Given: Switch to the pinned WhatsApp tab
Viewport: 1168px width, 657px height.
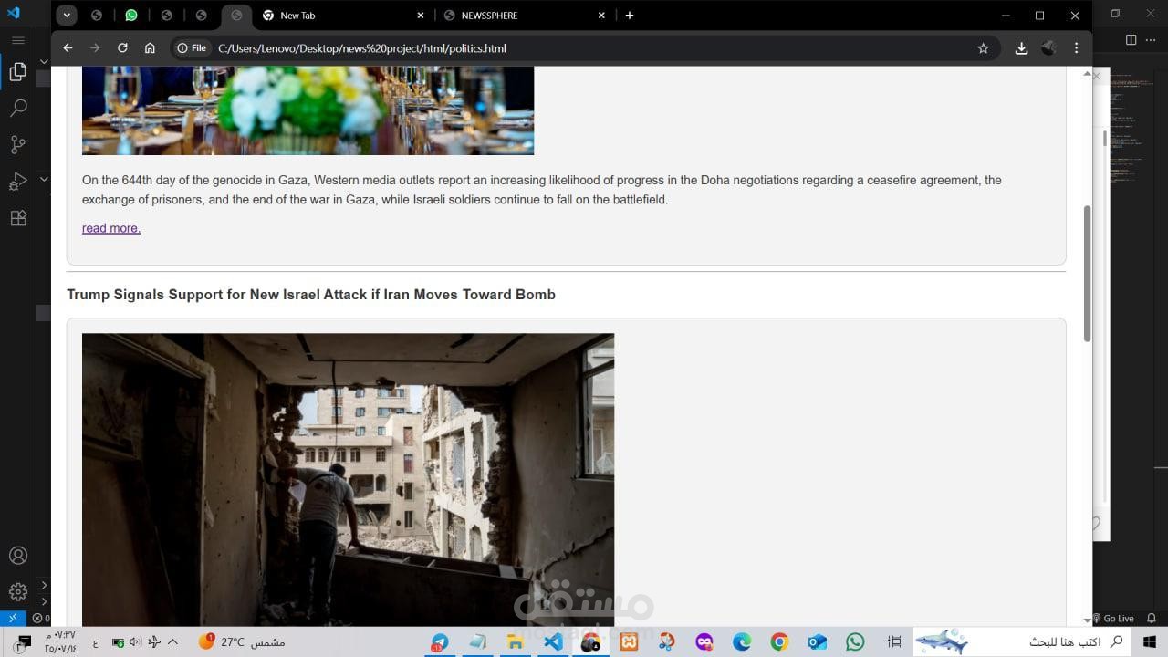Looking at the screenshot, I should click(x=131, y=16).
